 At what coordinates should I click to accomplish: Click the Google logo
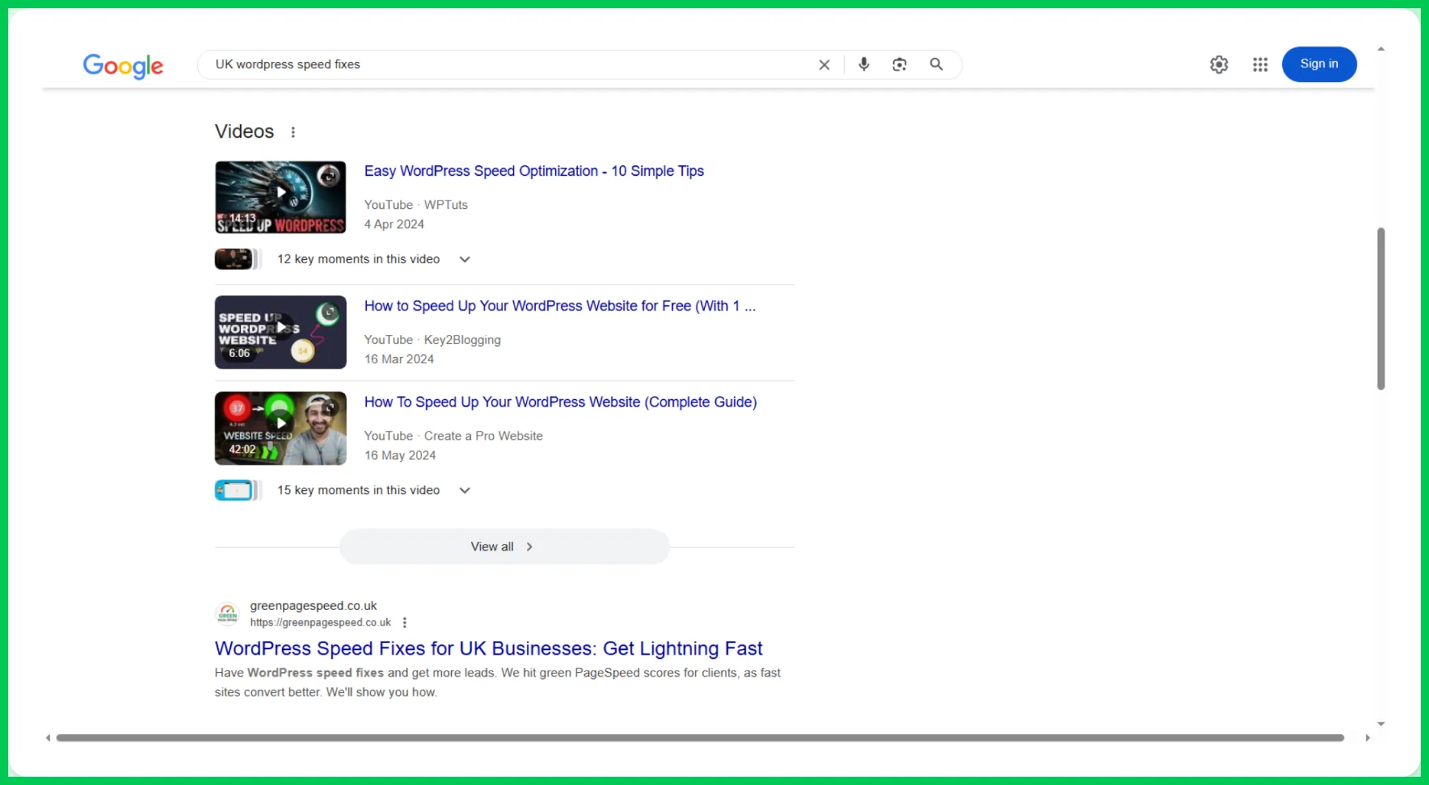(123, 65)
